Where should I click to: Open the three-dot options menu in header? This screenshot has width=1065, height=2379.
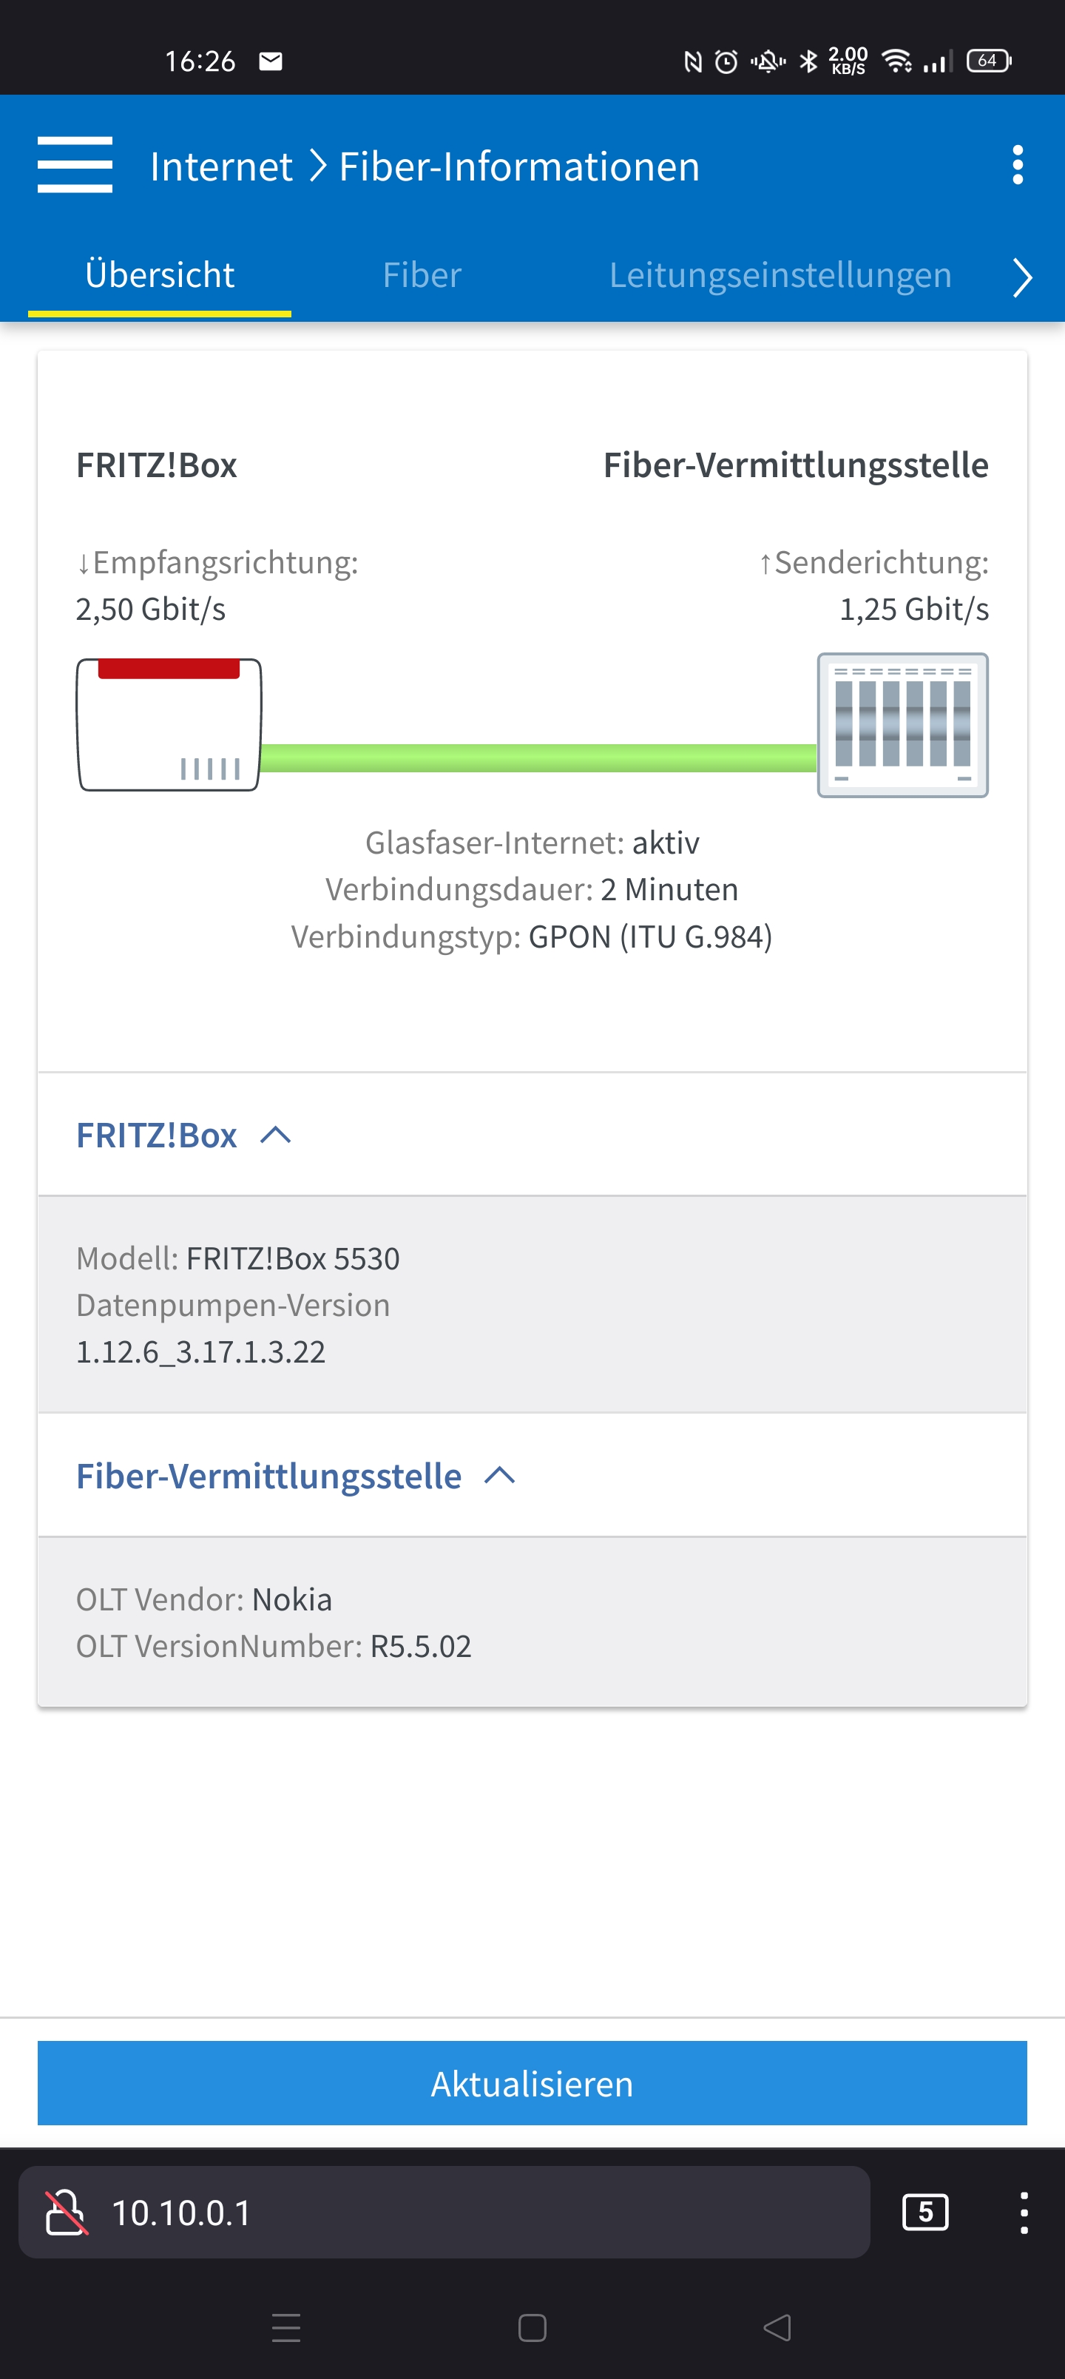click(x=1017, y=164)
